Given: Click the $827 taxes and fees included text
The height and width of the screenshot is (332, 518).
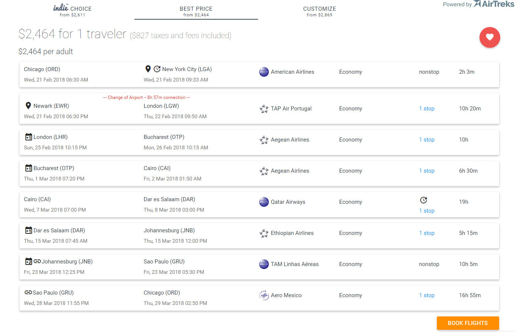Looking at the screenshot, I should [180, 36].
